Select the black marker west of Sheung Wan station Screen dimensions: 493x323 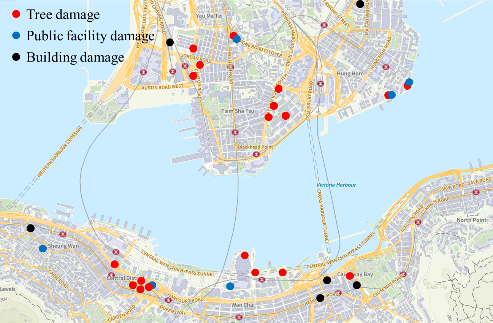[30, 228]
